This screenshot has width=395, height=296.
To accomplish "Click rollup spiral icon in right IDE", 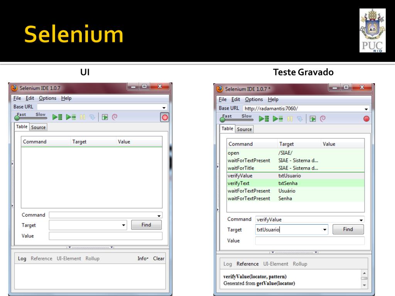I will (x=323, y=119).
